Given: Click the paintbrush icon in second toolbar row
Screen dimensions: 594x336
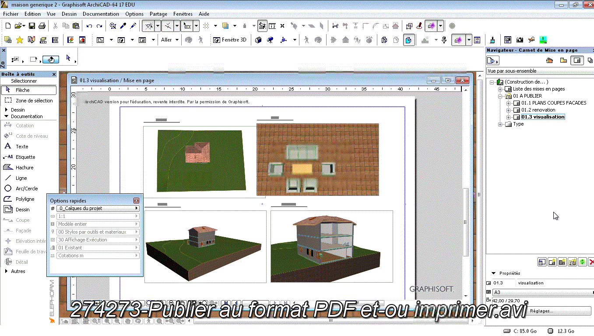Looking at the screenshot, I should click(x=492, y=40).
